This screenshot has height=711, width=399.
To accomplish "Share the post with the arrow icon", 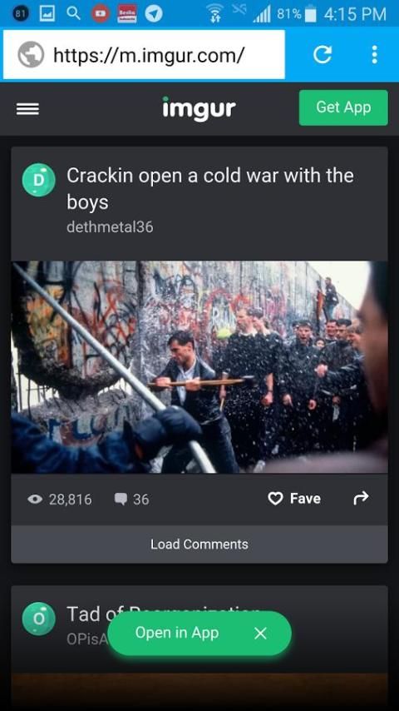I will click(x=361, y=499).
